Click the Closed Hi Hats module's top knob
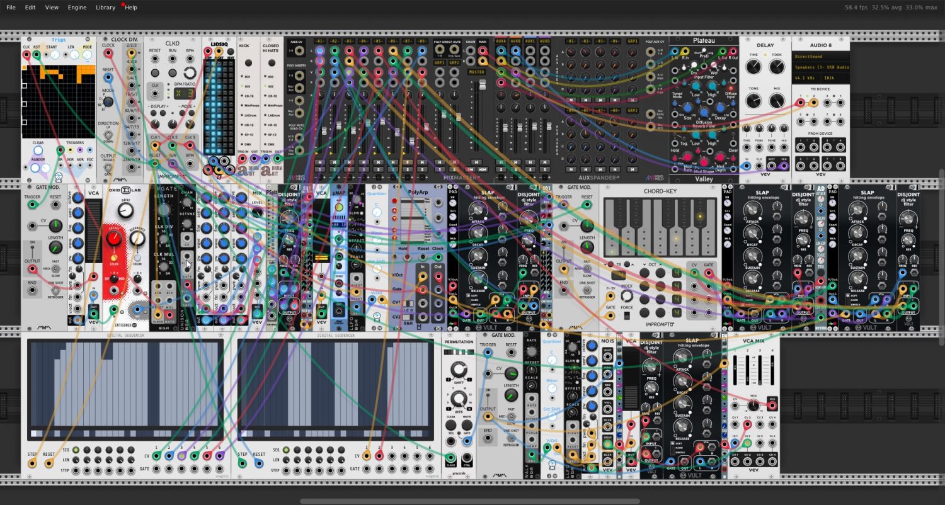945x505 pixels. point(271,64)
